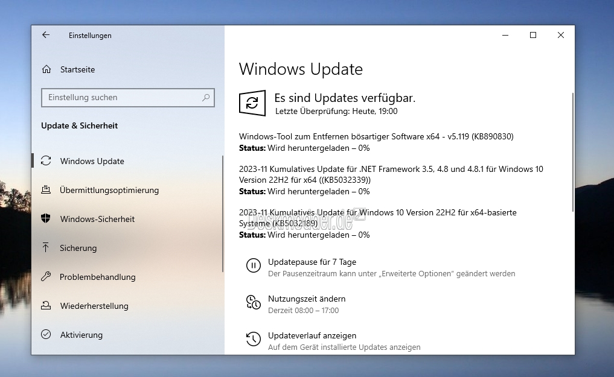
Task: Open Übermittlungsoptimierung icon
Action: [x=46, y=190]
